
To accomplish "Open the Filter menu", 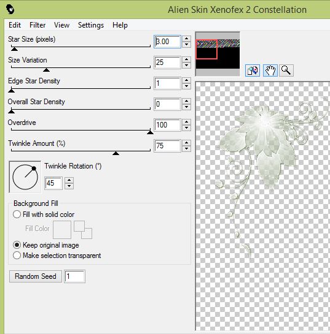I will [x=37, y=25].
